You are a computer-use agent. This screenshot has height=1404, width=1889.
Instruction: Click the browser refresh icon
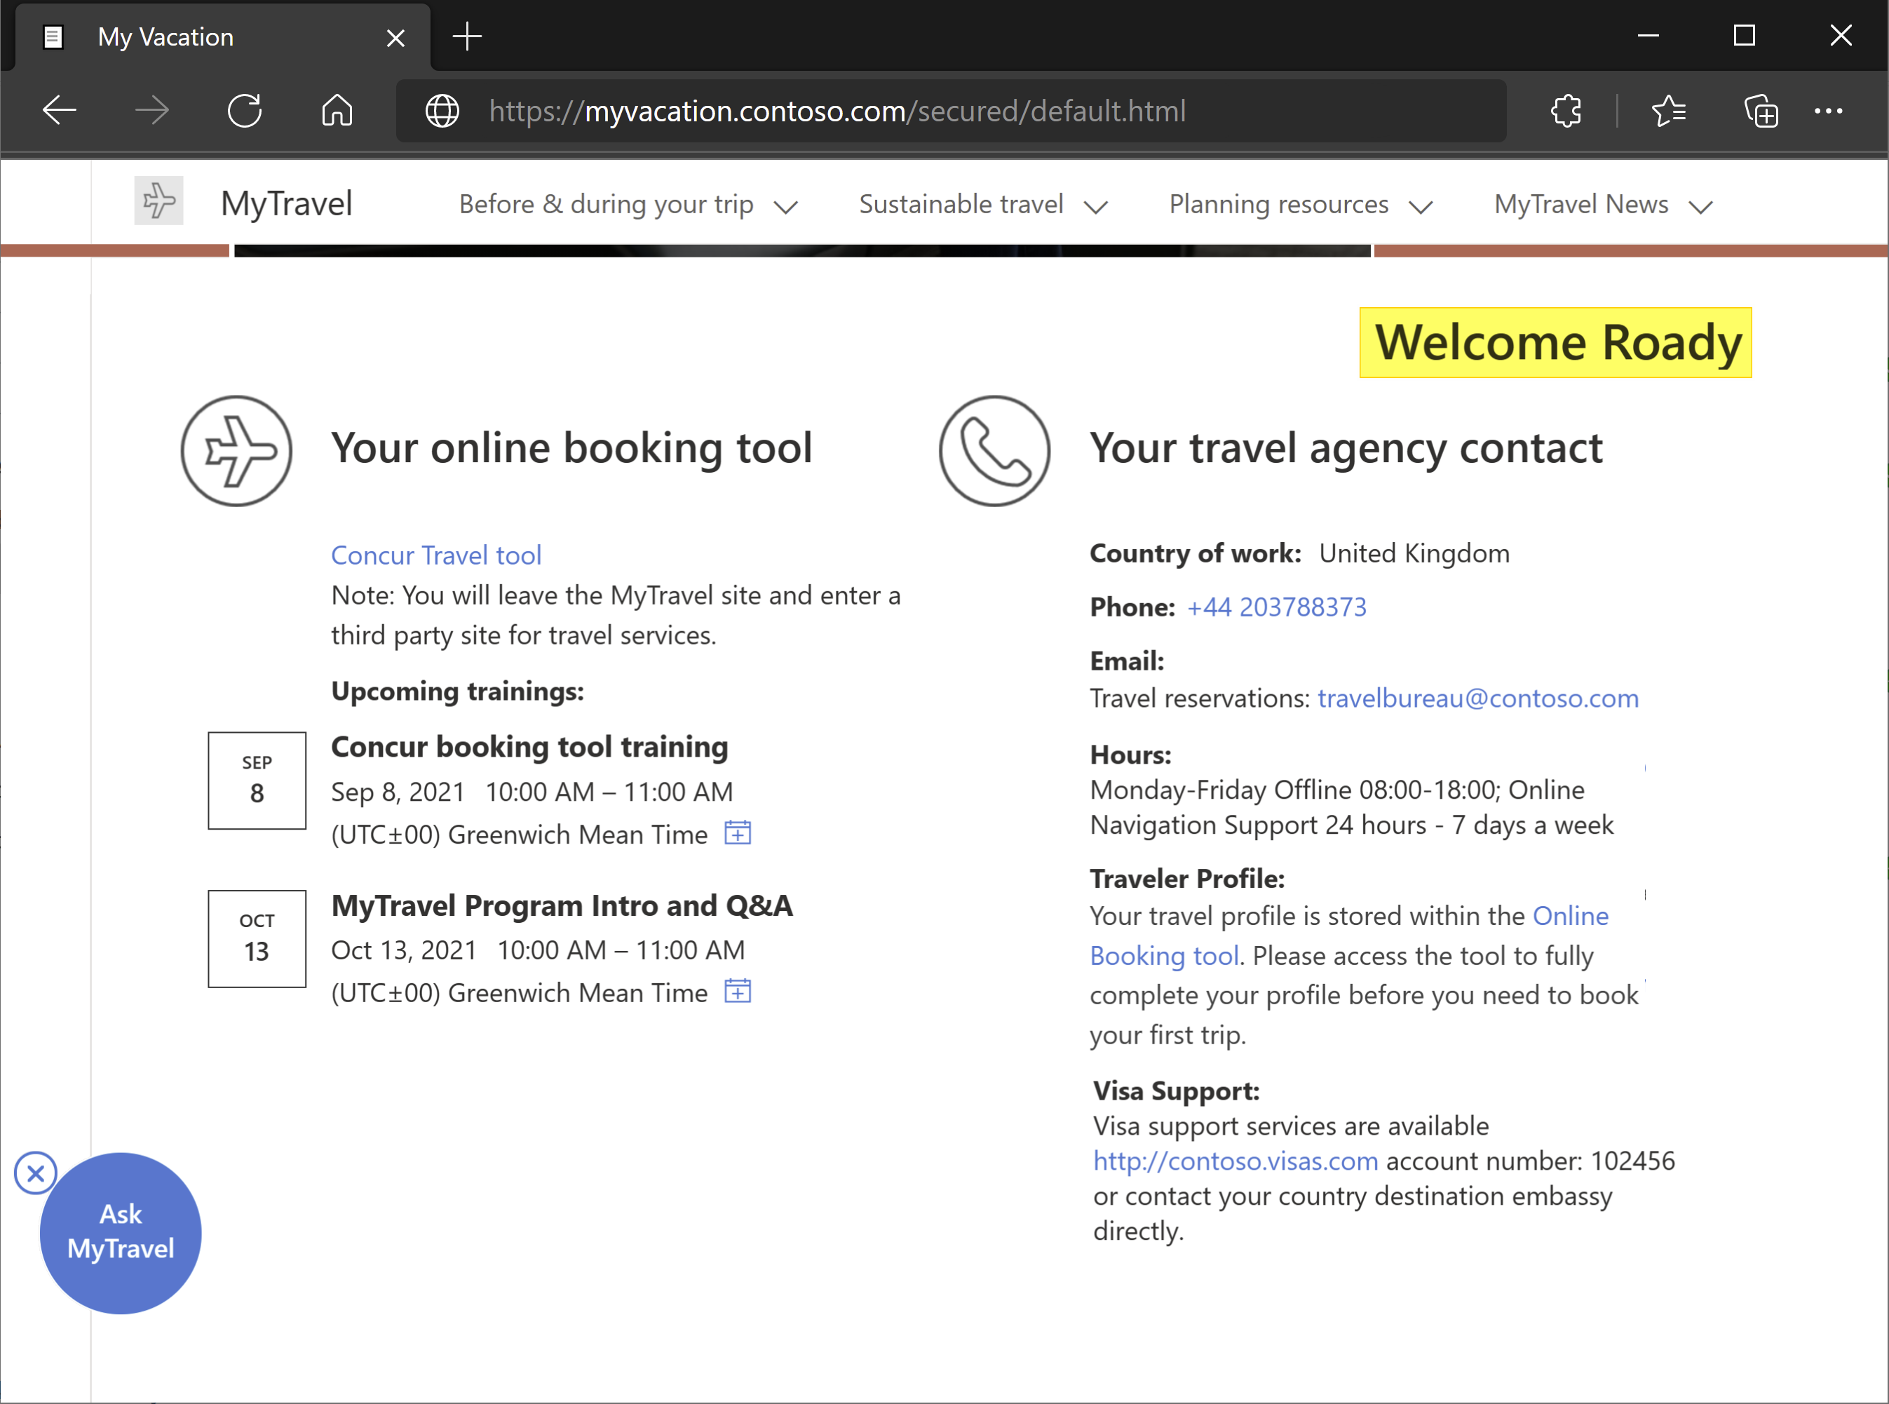(x=245, y=111)
